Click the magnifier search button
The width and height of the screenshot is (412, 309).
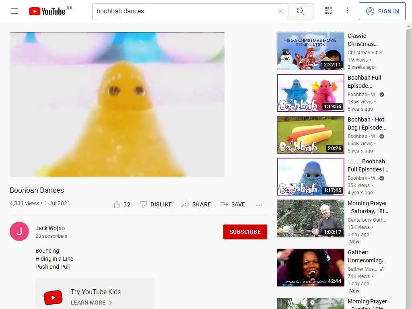[300, 11]
